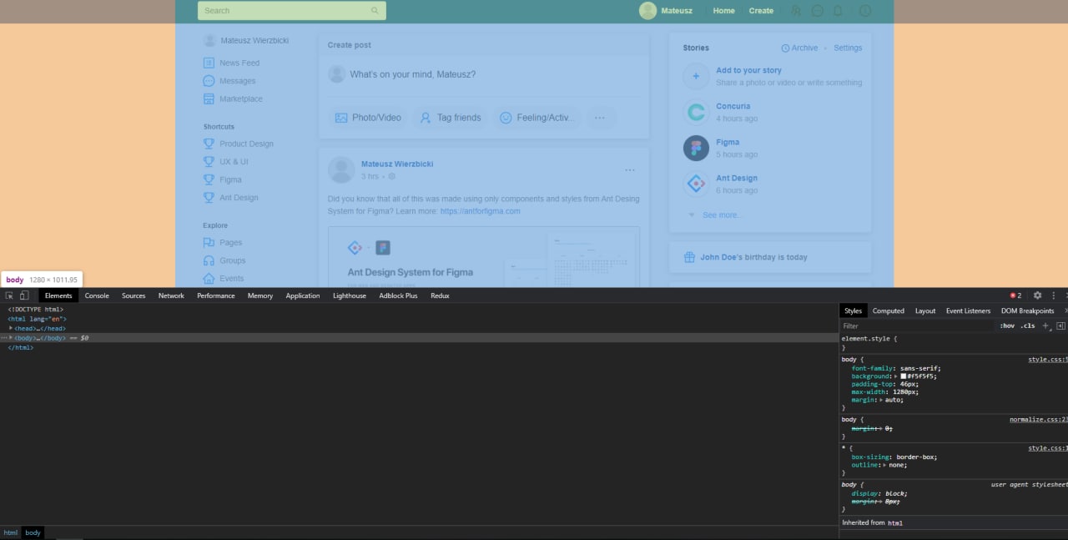Expand the body element node
1068x540 pixels.
(x=12, y=337)
